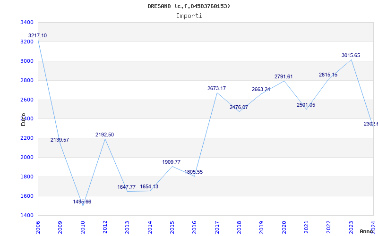Click the Importi subtitle
Viewport: 378px width, 236px height.
[x=189, y=16]
